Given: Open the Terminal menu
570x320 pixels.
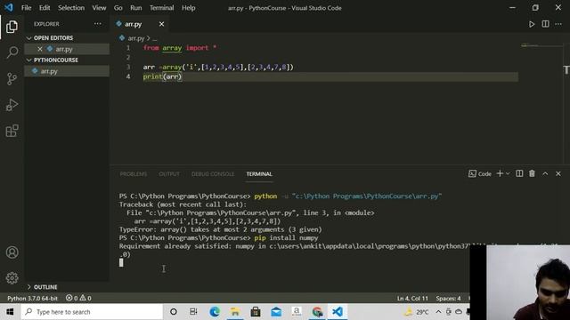Looking at the screenshot, I should (x=161, y=8).
